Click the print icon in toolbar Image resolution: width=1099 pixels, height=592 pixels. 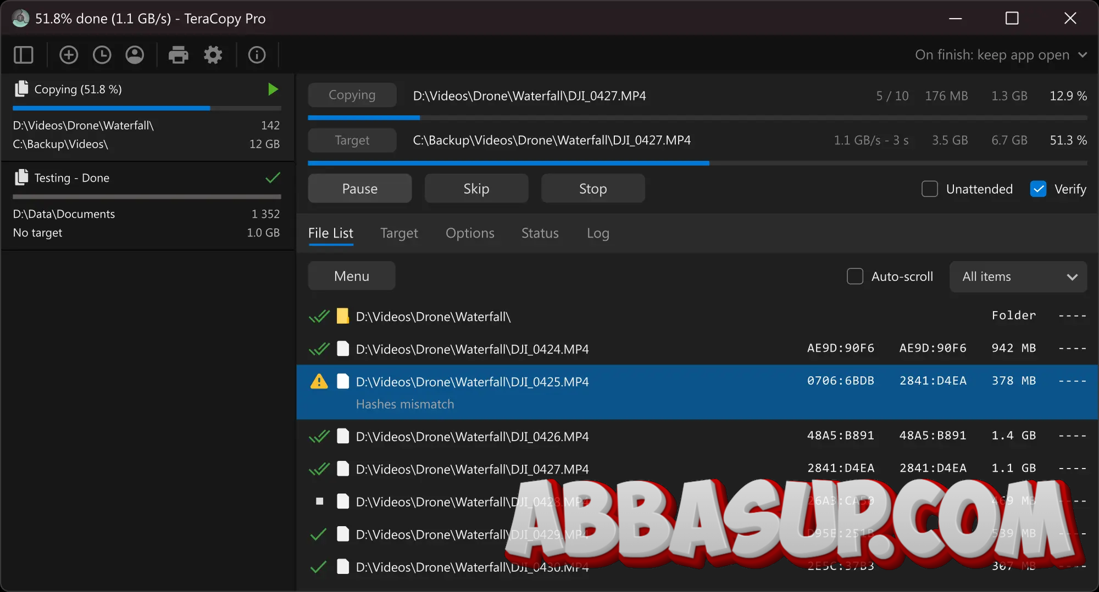pos(178,55)
